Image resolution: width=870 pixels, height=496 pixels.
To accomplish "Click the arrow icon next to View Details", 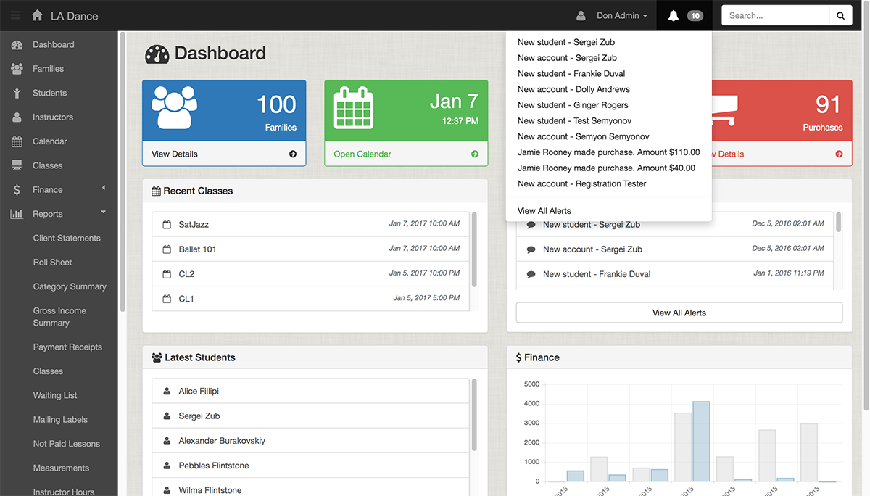I will point(293,154).
